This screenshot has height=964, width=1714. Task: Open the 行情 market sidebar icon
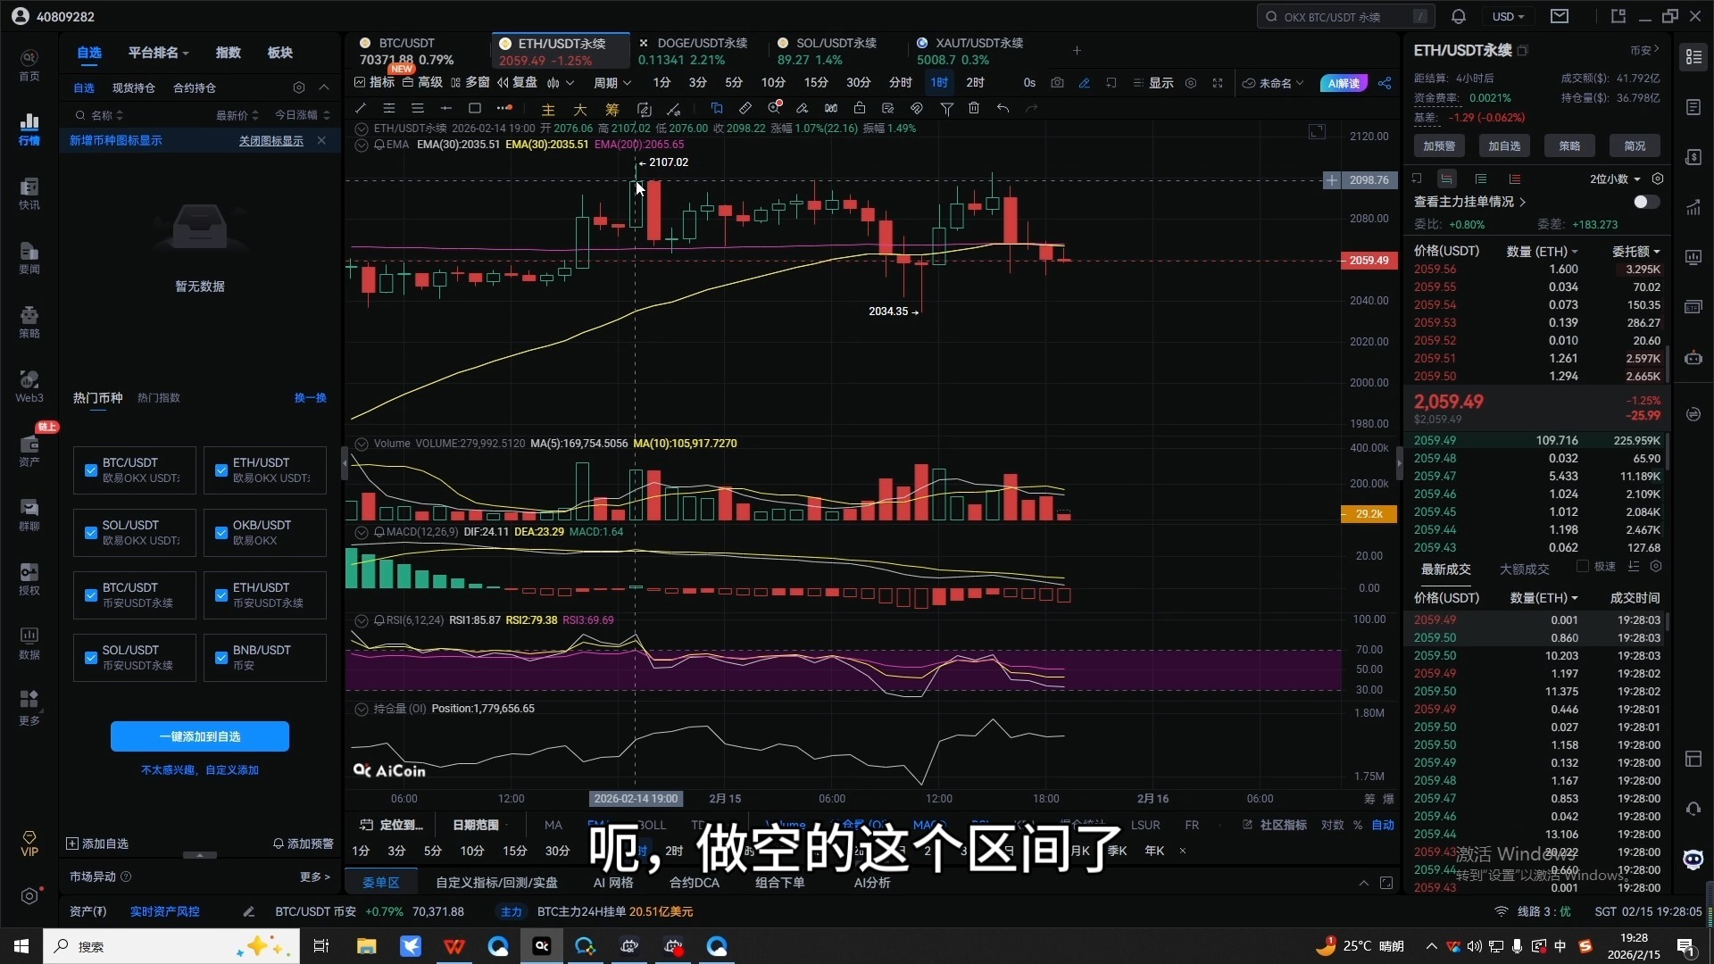pyautogui.click(x=29, y=129)
